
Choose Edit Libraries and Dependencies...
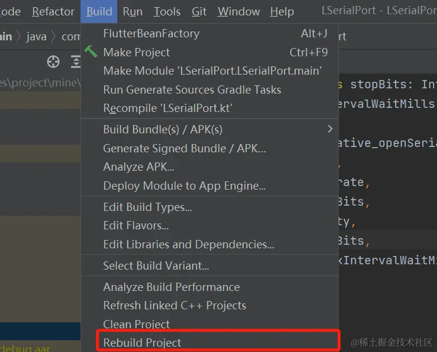click(210, 244)
